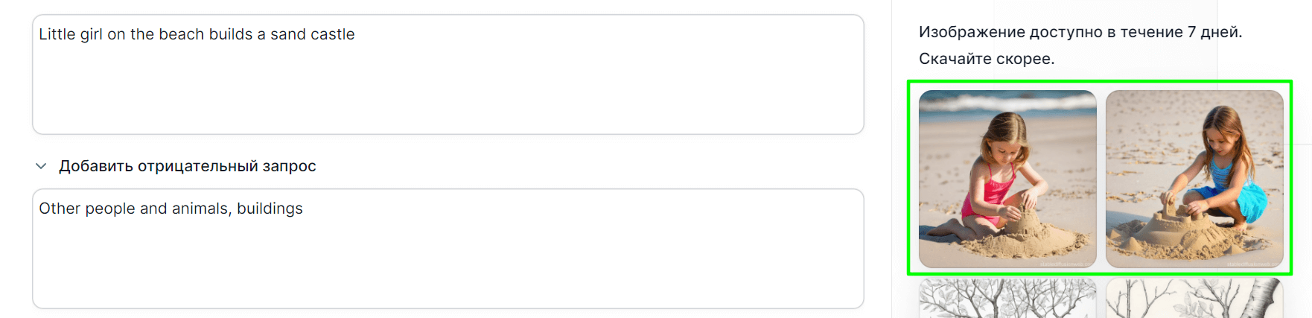The image size is (1312, 318).
Task: Click the ocean waves in the pink swimsuit image
Action: click(1007, 101)
